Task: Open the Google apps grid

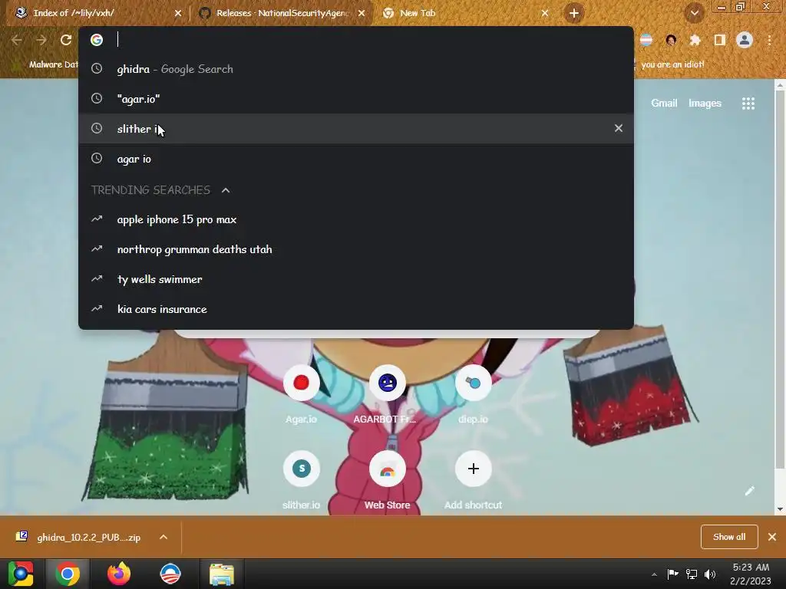Action: [x=748, y=104]
